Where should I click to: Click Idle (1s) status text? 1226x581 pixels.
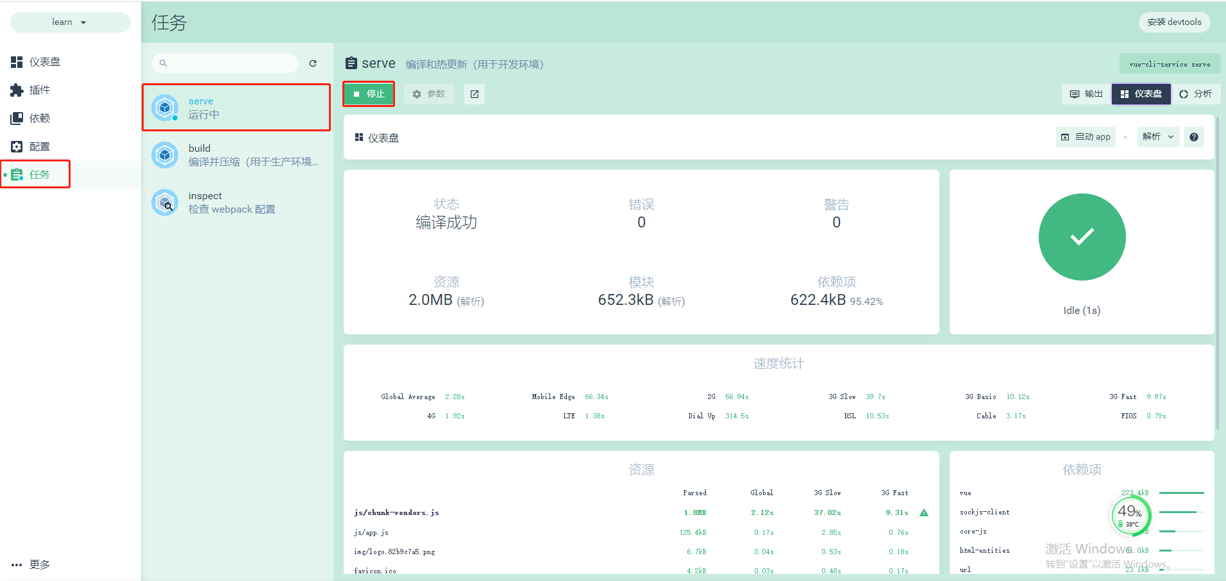[x=1082, y=311]
